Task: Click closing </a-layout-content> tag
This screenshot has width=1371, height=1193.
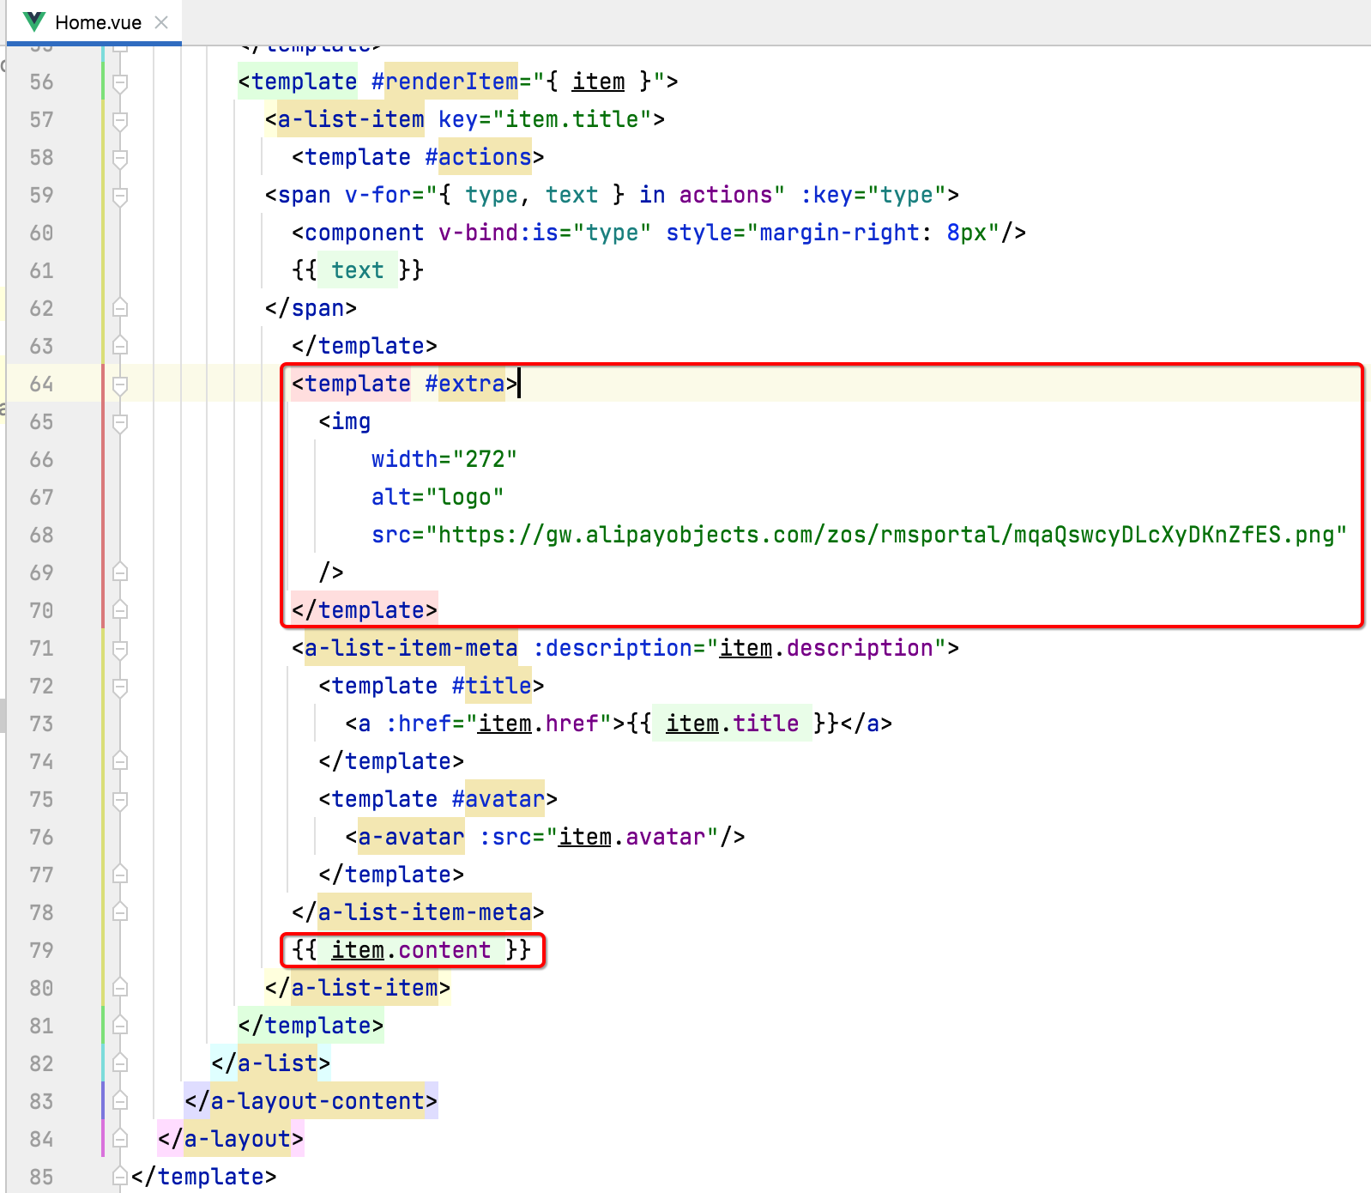Action: 311,1101
